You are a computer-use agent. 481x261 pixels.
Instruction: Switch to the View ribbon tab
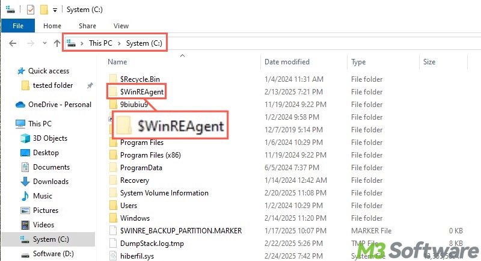(x=121, y=26)
